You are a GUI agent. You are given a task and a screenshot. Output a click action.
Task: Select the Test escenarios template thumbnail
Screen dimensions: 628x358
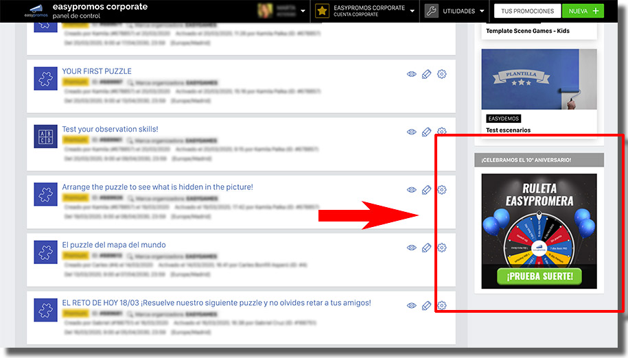pos(539,79)
